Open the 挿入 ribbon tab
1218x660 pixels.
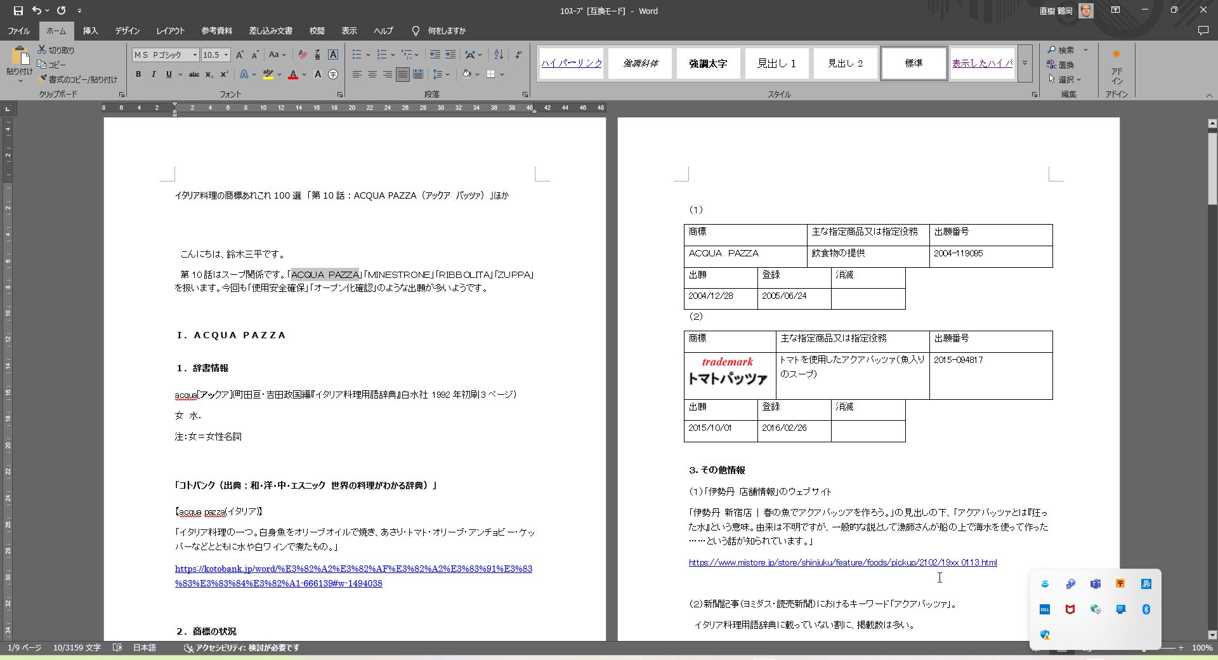91,30
